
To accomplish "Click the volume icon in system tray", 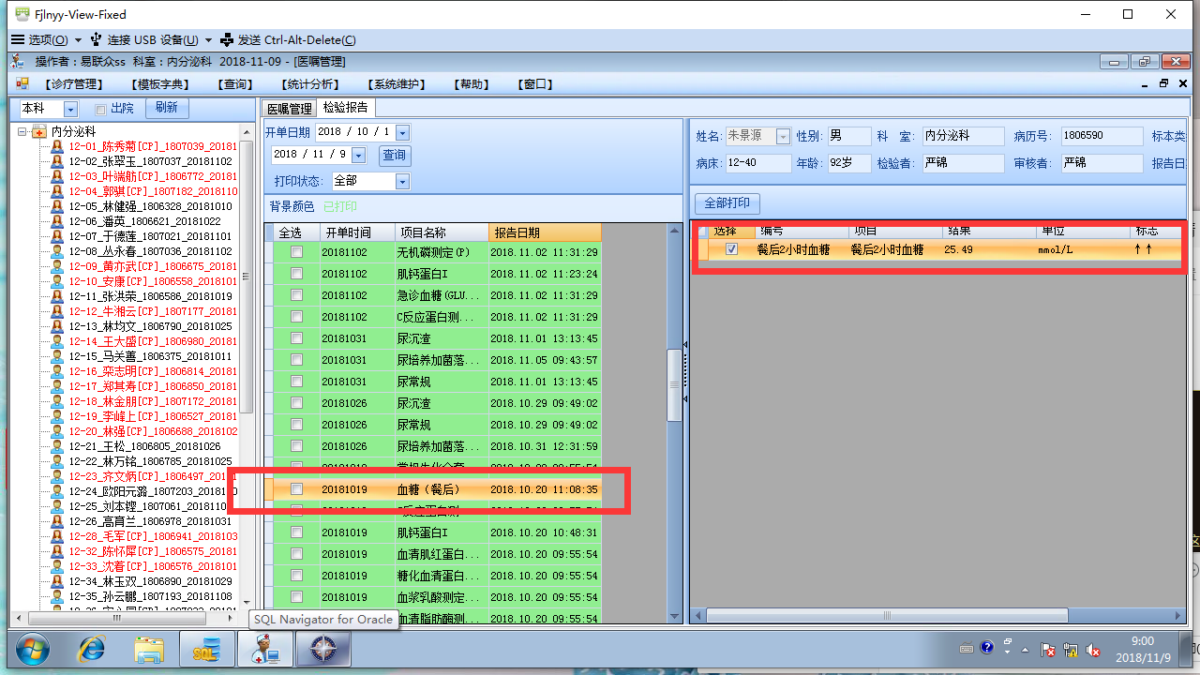I will pos(1092,649).
